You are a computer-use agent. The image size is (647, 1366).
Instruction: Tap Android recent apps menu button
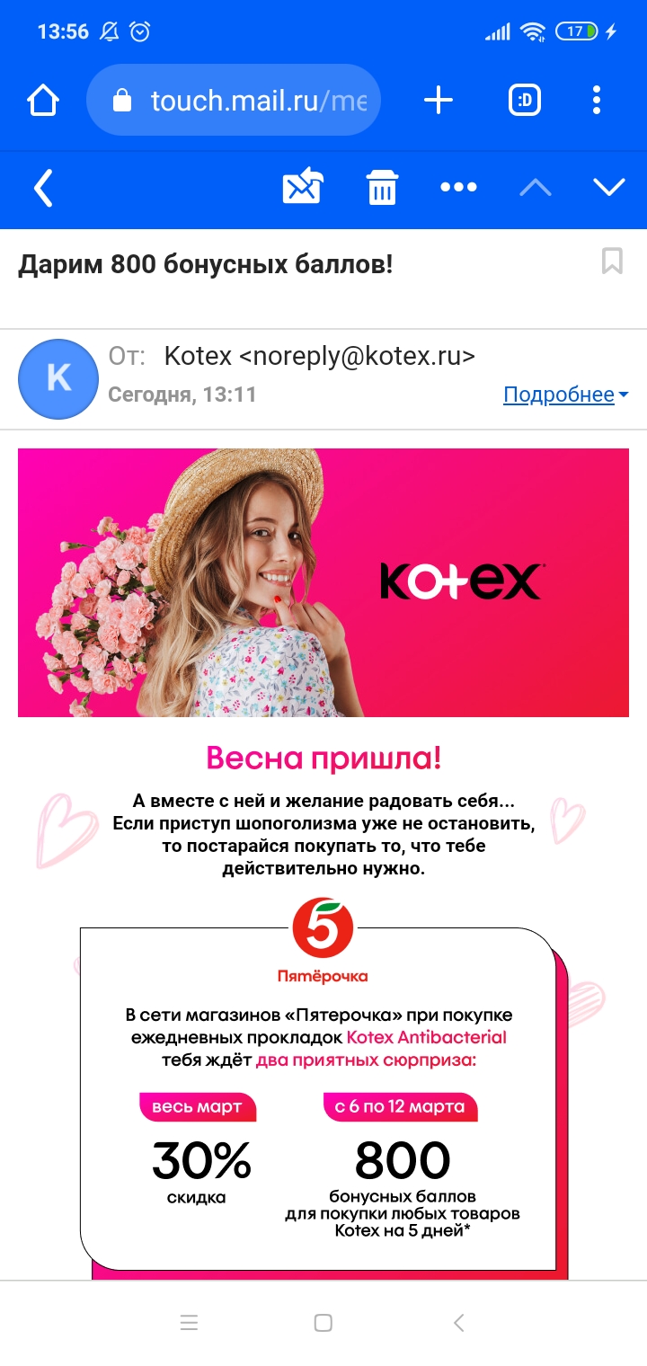pos(189,1323)
